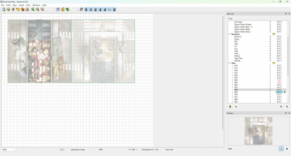Open the Levels menu
This screenshot has height=156, width=291.
pos(22,5)
